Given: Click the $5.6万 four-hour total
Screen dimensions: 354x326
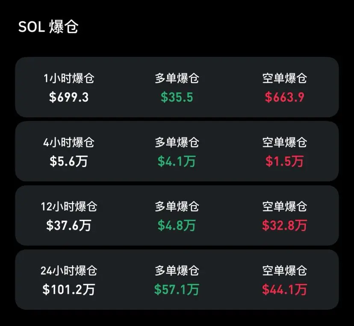Looking at the screenshot, I should [69, 161].
